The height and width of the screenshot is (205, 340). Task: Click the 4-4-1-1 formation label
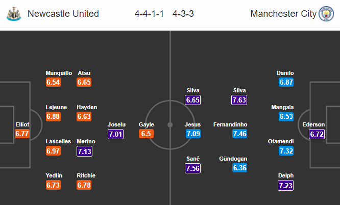pos(149,14)
